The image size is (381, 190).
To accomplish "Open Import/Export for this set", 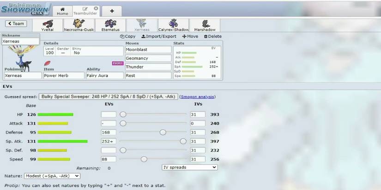I will (159, 36).
